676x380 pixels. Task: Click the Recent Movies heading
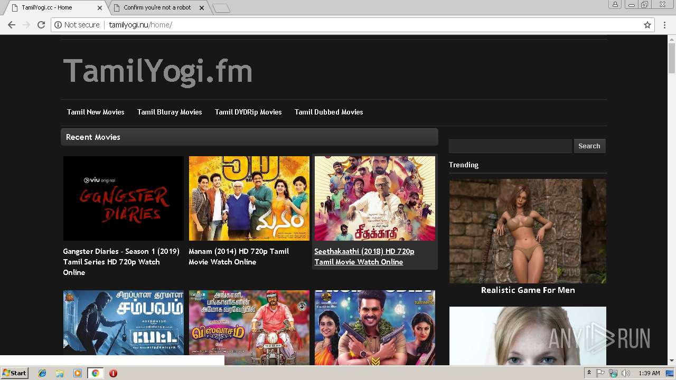(93, 137)
